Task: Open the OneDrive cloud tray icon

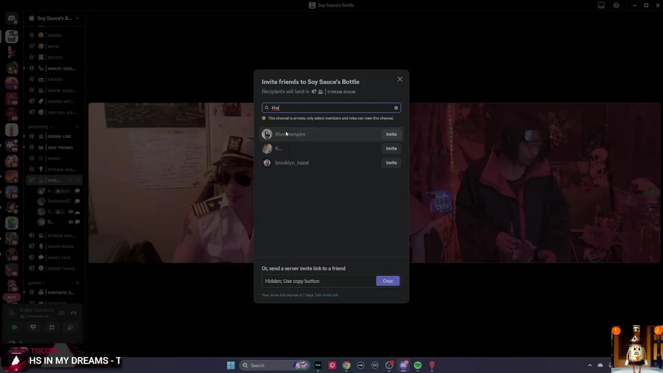Action: tap(600, 365)
